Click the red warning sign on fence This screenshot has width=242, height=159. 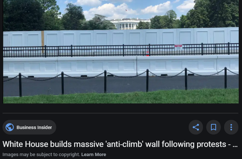pos(178,47)
